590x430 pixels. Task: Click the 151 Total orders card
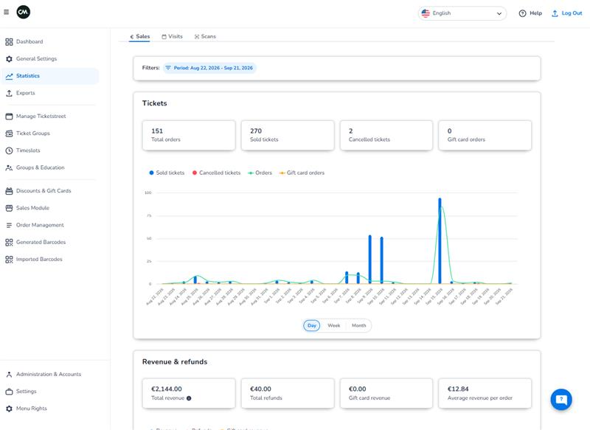tap(189, 136)
